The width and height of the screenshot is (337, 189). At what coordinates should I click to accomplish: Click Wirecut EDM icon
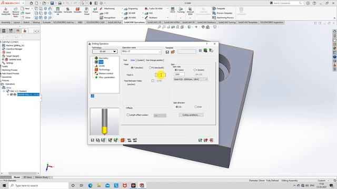tap(190, 11)
